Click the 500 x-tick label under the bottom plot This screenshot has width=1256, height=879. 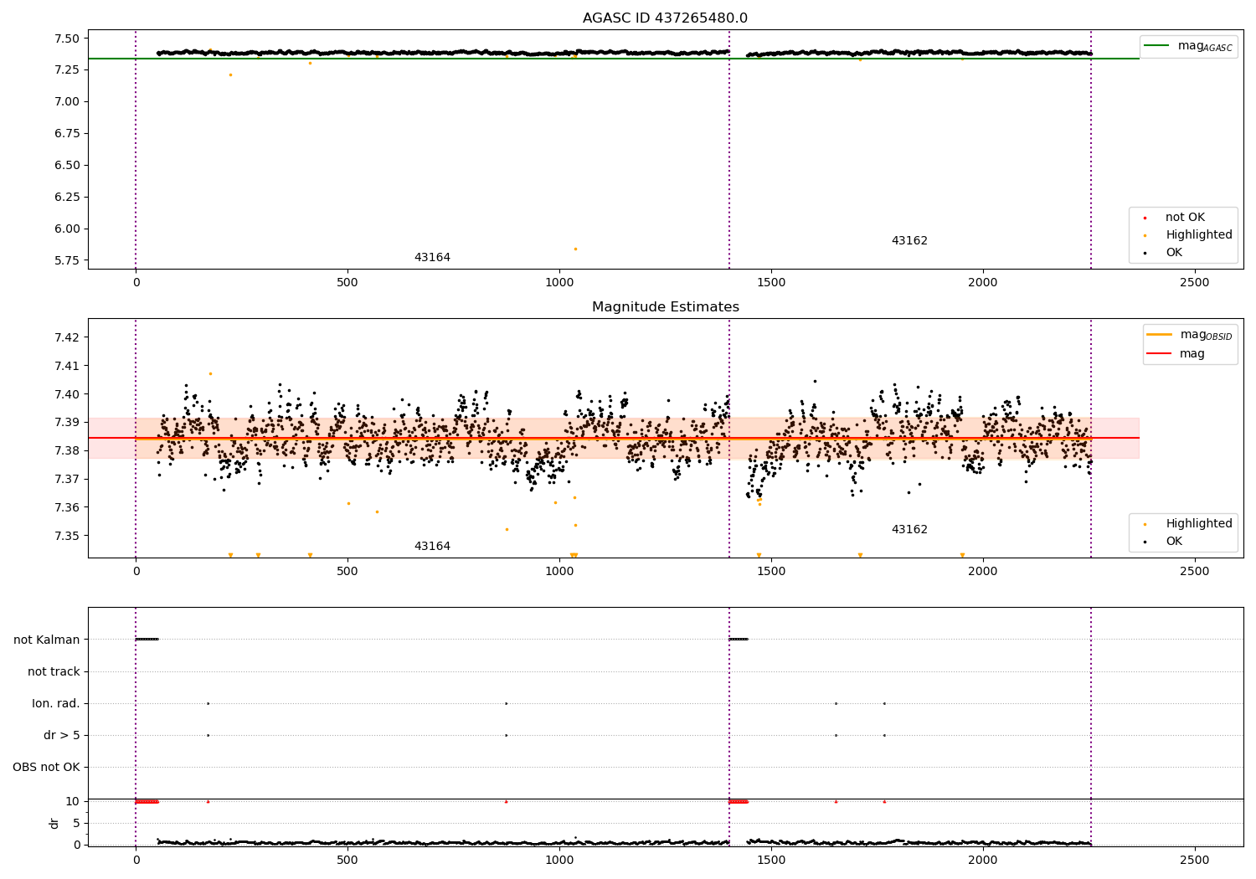(x=347, y=860)
